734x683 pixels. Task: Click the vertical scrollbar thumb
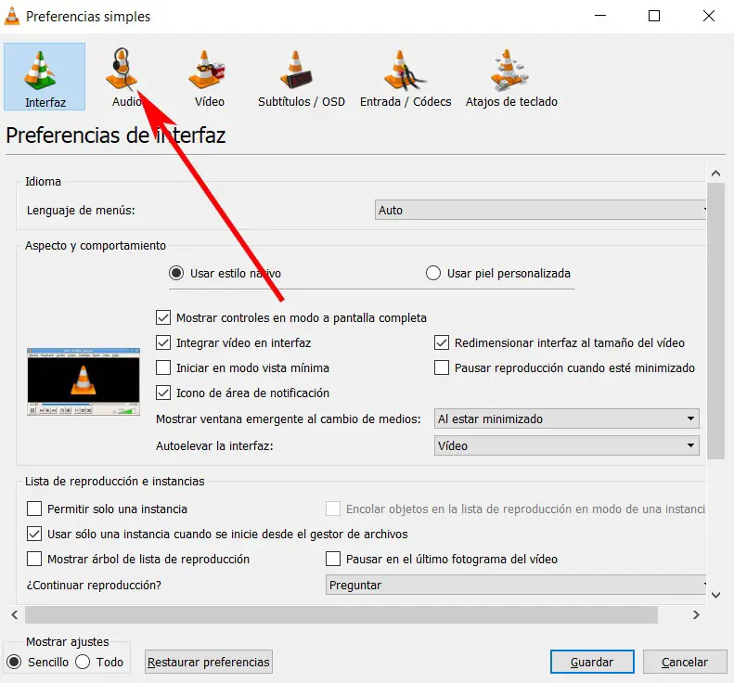[715, 321]
